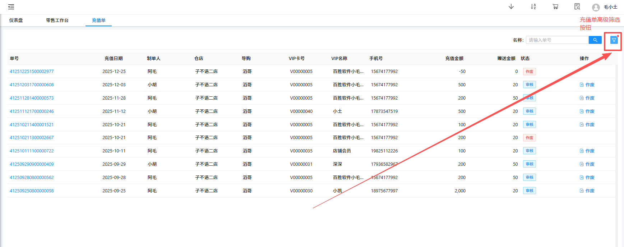
Task: Click the VIP卡号 column header
Action: pyautogui.click(x=297, y=58)
